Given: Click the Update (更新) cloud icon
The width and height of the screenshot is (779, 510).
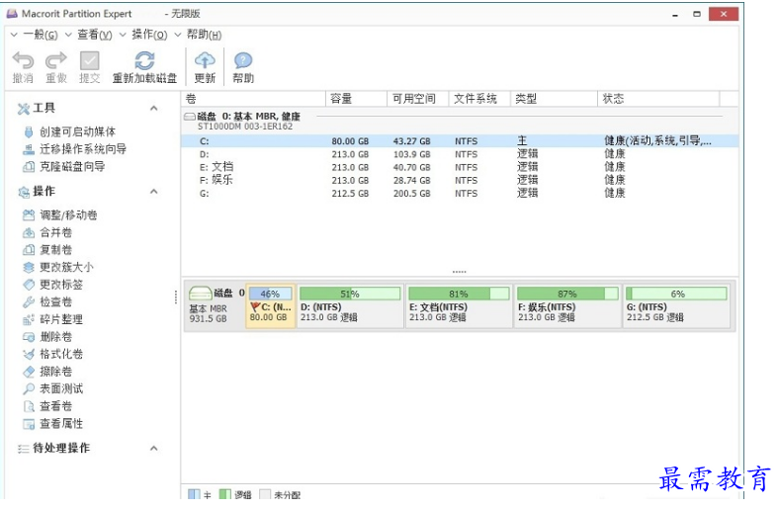Looking at the screenshot, I should pos(205,61).
